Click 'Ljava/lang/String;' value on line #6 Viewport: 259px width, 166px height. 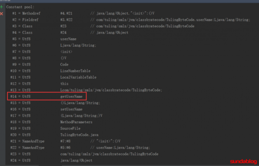[x=78, y=45]
